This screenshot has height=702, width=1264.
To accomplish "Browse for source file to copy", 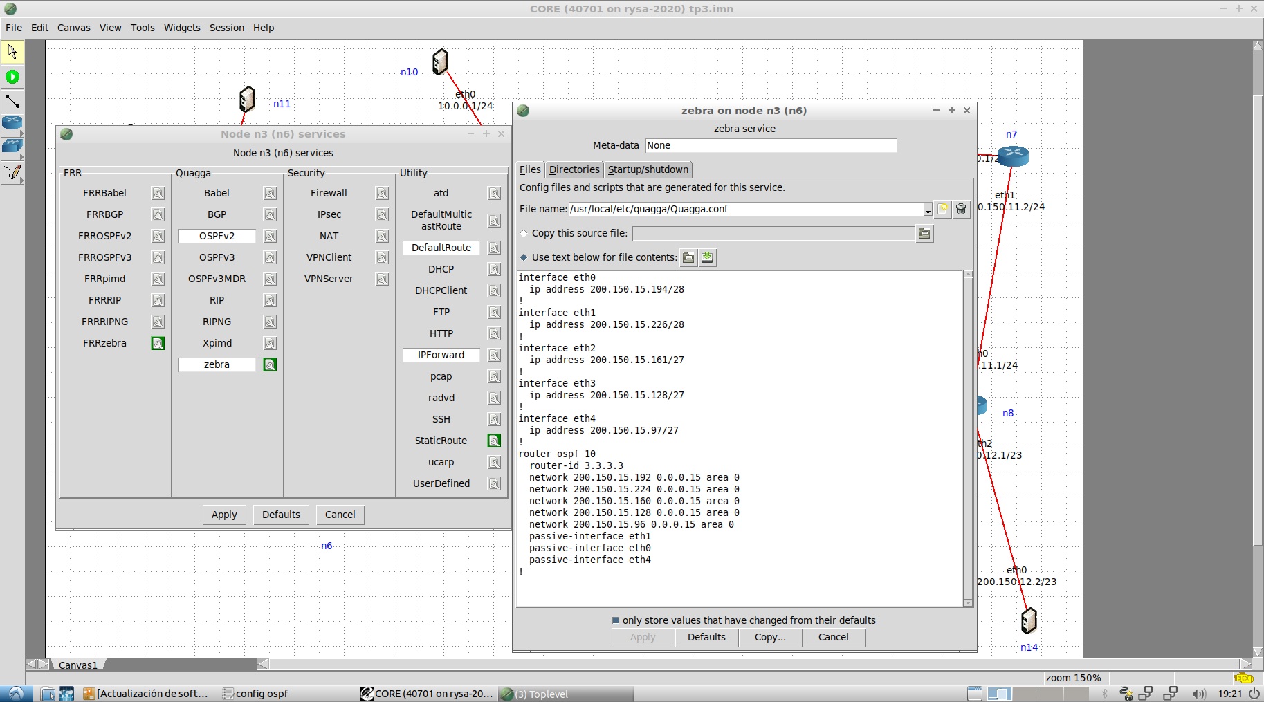I will click(x=924, y=234).
